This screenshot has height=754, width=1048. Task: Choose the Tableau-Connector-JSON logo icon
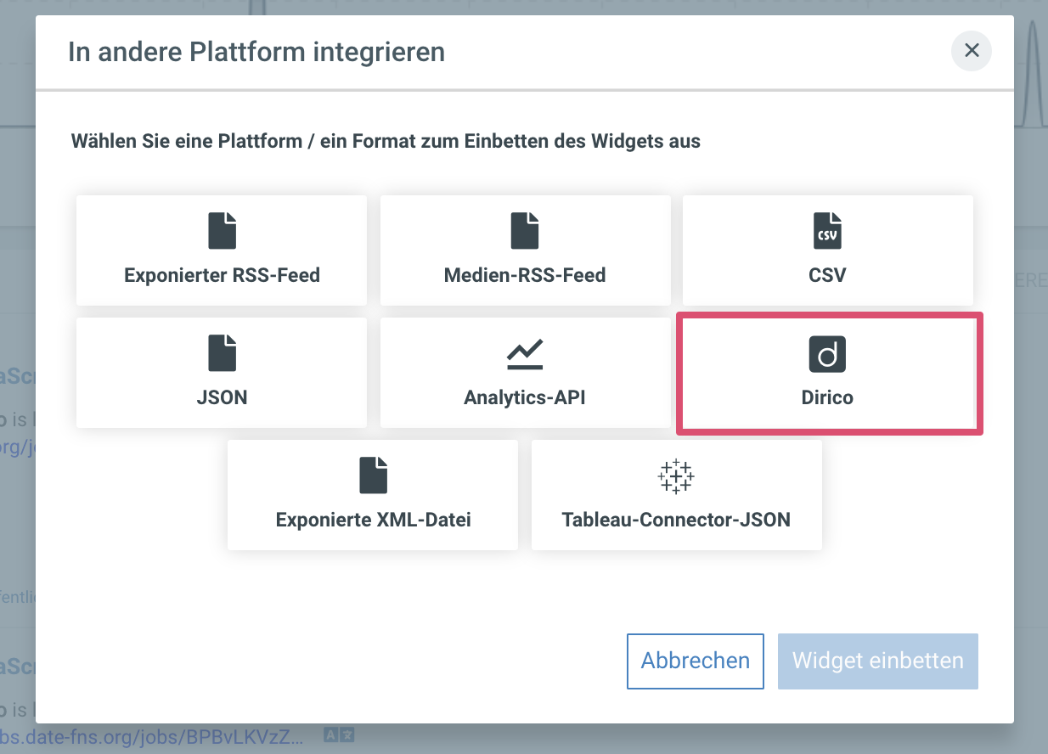pyautogui.click(x=676, y=476)
